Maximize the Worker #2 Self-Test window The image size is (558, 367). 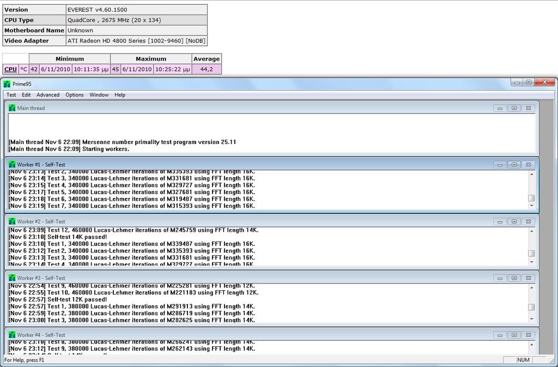pos(514,221)
